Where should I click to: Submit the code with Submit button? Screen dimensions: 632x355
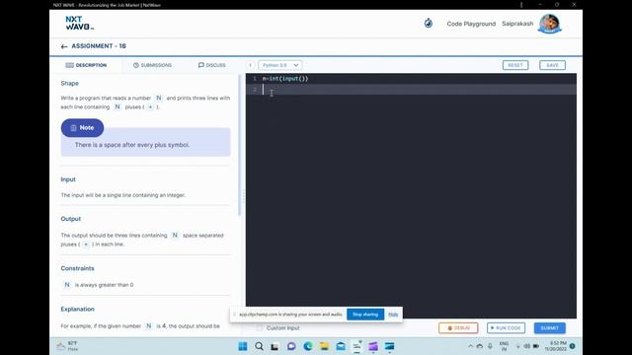549,328
